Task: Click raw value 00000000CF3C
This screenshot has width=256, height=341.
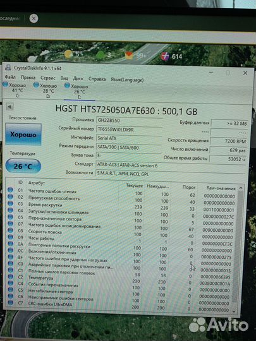Action: (x=217, y=244)
